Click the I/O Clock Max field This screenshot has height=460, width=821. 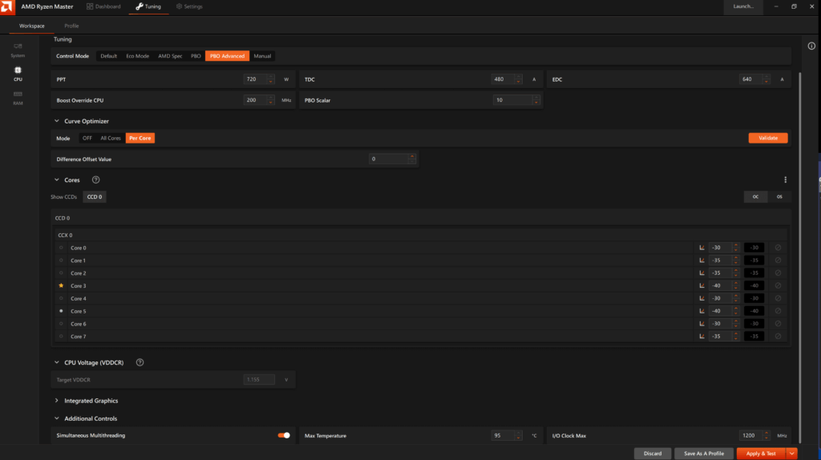(754, 435)
